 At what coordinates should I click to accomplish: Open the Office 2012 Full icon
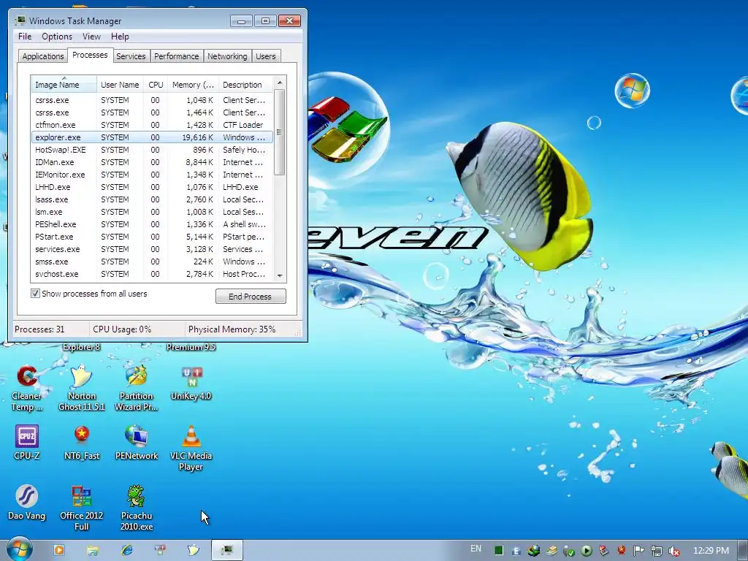(82, 508)
